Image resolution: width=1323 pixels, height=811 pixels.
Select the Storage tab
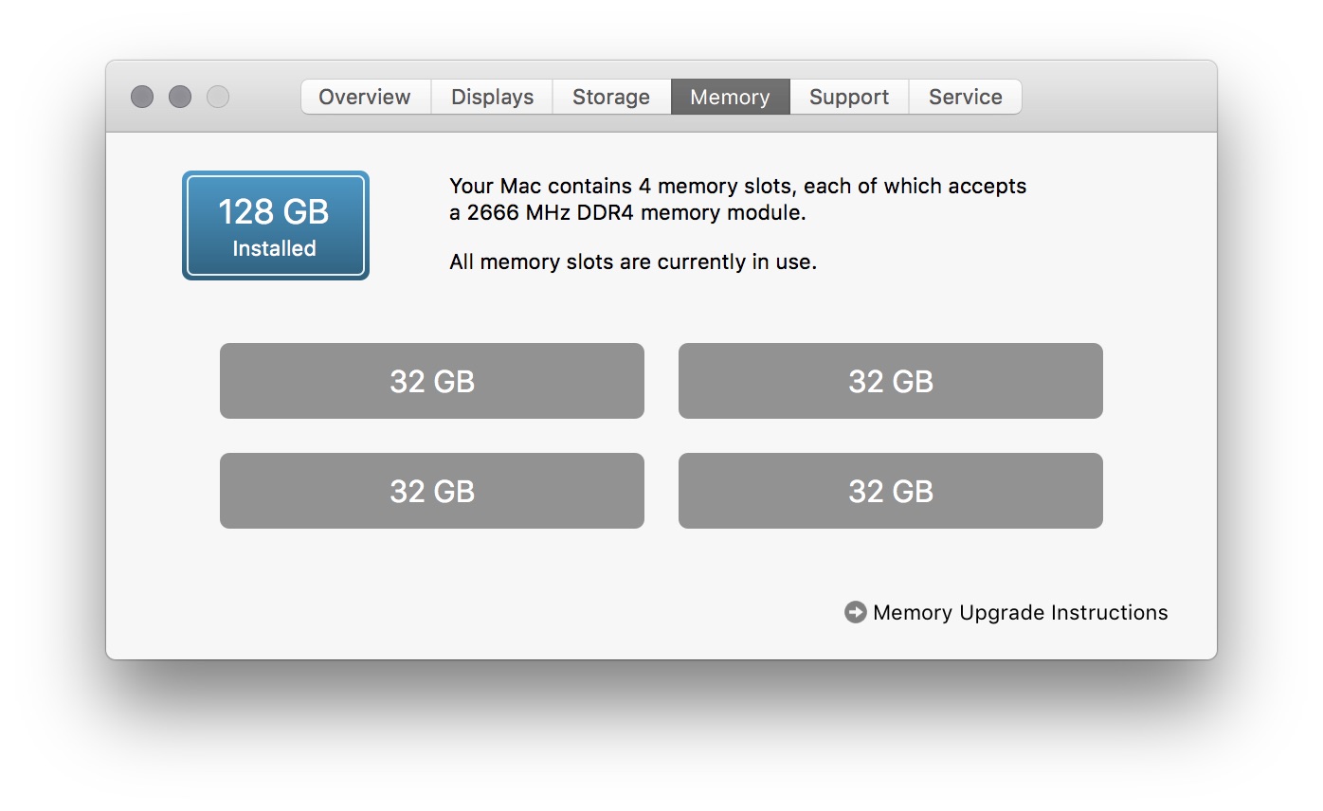click(611, 97)
